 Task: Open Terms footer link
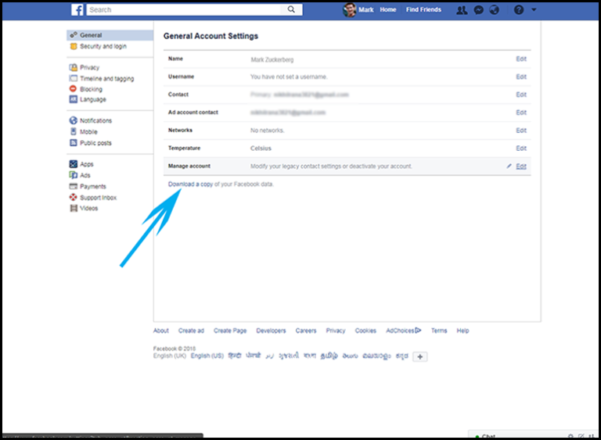[x=439, y=331]
